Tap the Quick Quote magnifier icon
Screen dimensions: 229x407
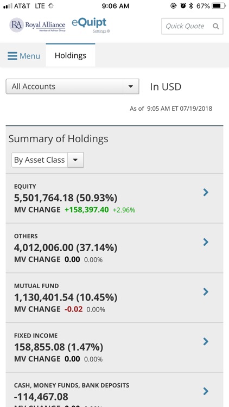(x=216, y=26)
